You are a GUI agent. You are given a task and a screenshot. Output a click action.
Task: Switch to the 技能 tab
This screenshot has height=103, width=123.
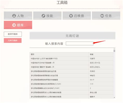click(47, 16)
